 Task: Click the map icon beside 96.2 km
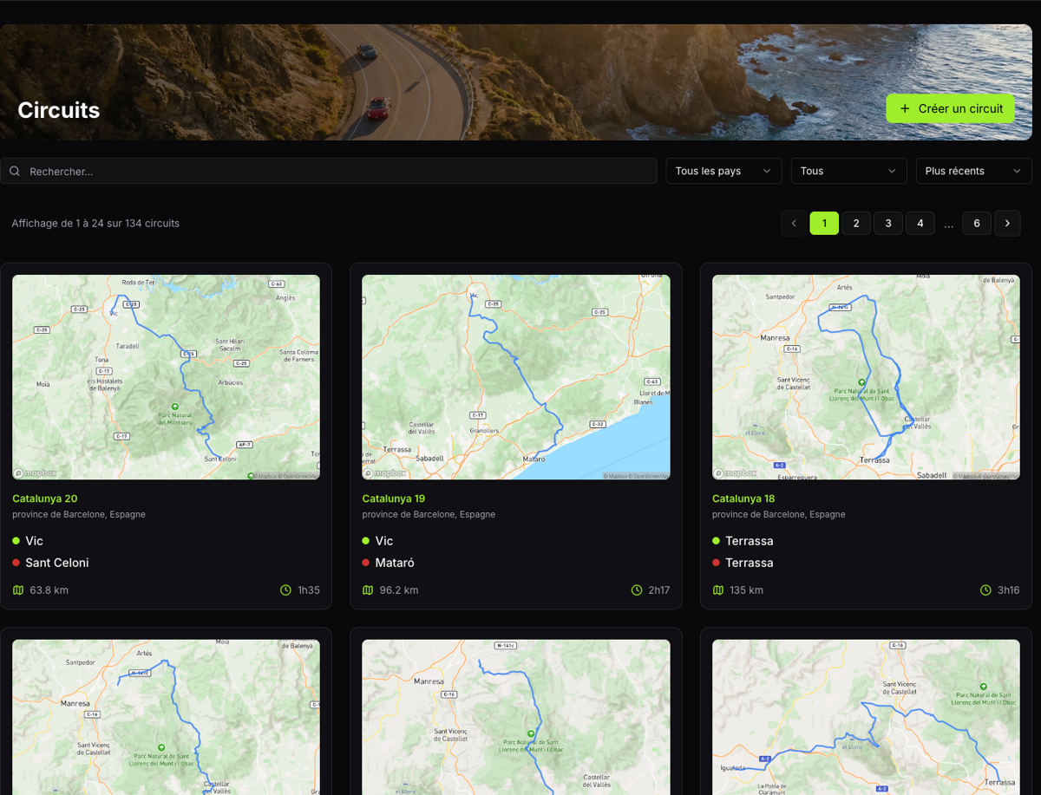pos(368,590)
